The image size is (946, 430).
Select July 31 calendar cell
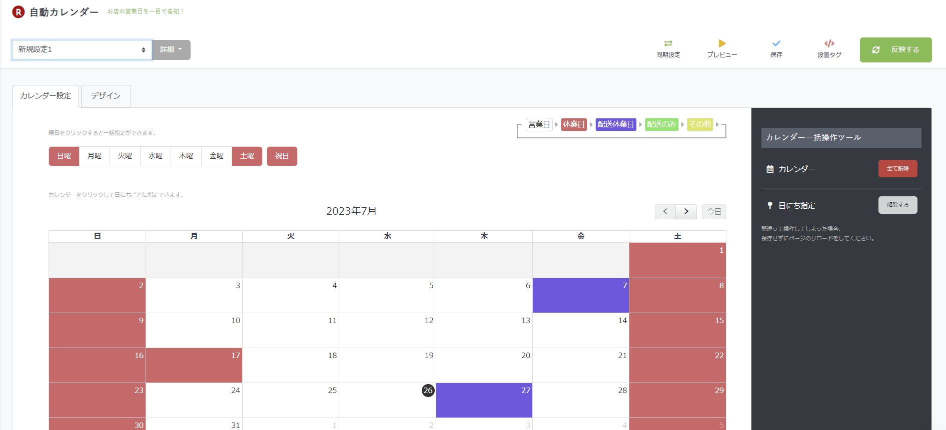[x=194, y=424]
